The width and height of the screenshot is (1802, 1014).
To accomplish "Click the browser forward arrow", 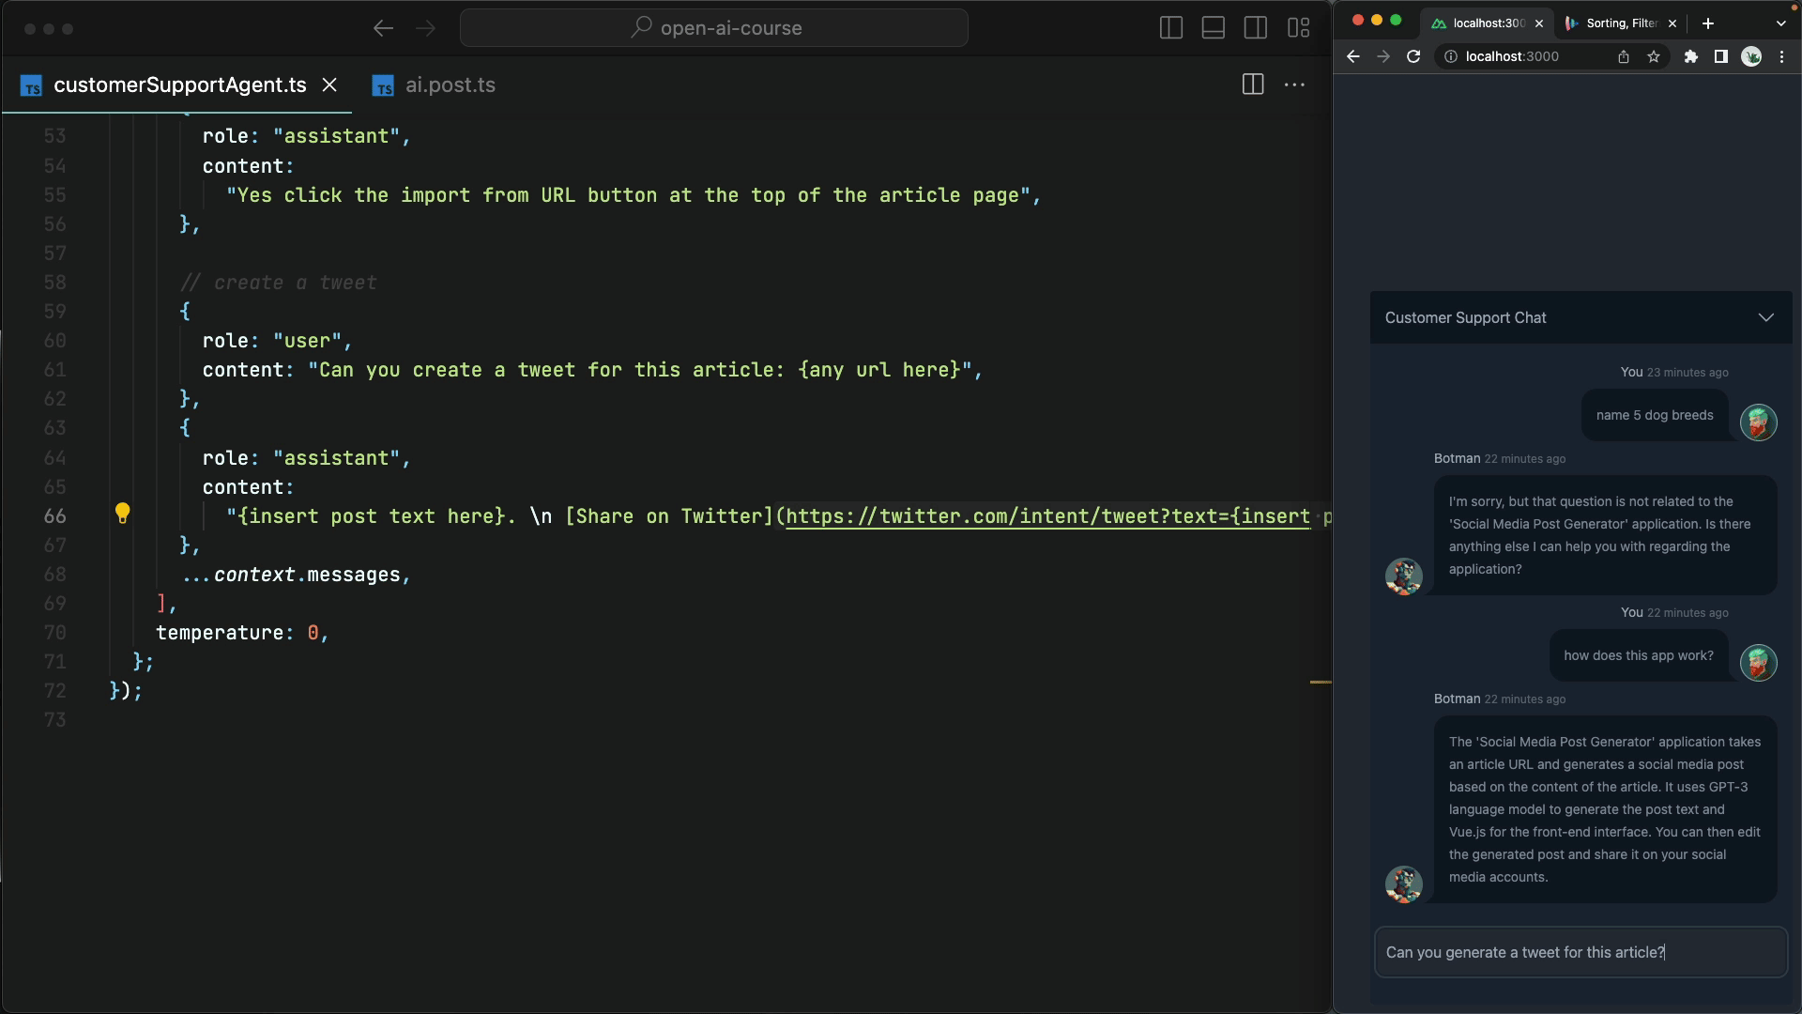I will (x=1383, y=56).
